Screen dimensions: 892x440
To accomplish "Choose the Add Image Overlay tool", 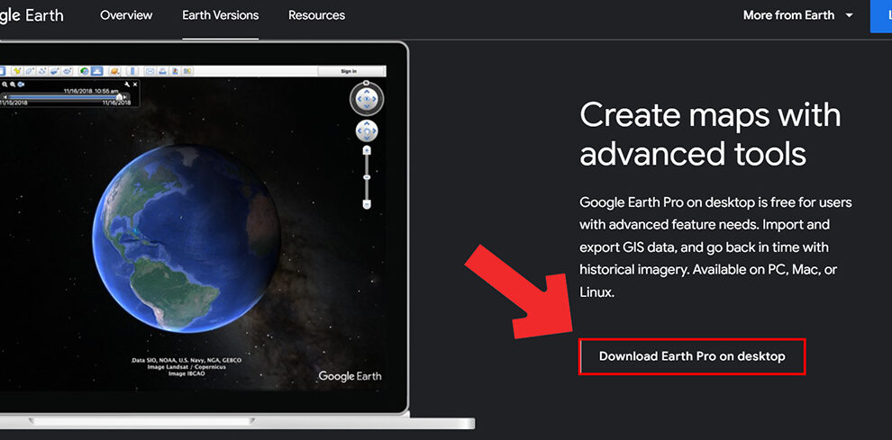I will pyautogui.click(x=55, y=71).
